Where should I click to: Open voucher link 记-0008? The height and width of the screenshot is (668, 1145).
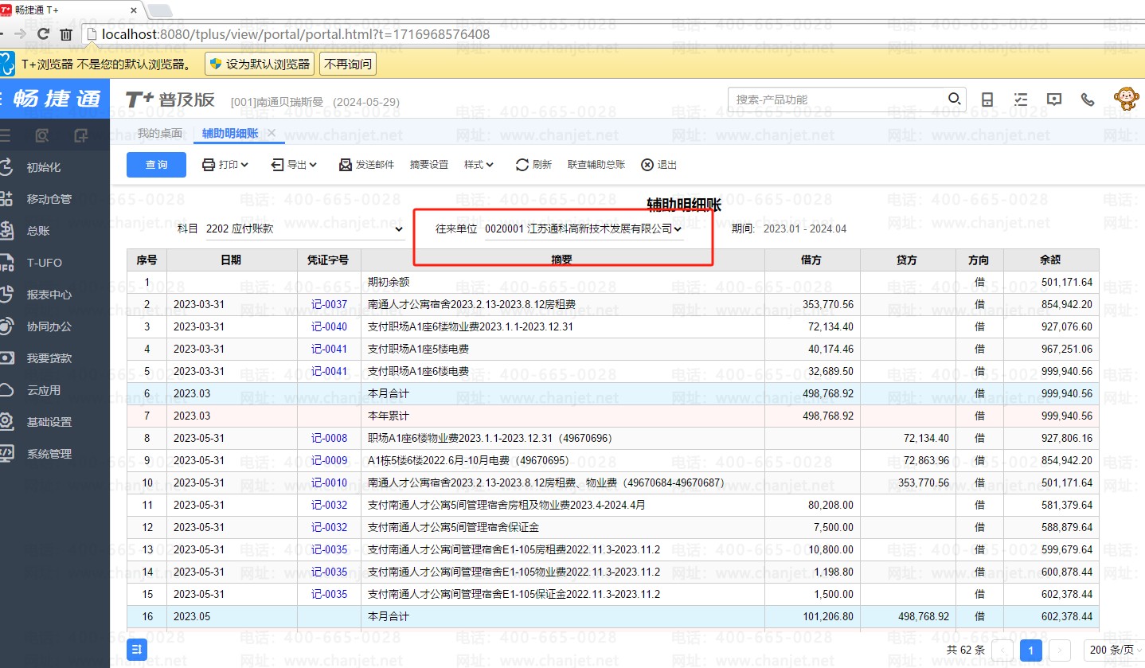click(x=329, y=438)
